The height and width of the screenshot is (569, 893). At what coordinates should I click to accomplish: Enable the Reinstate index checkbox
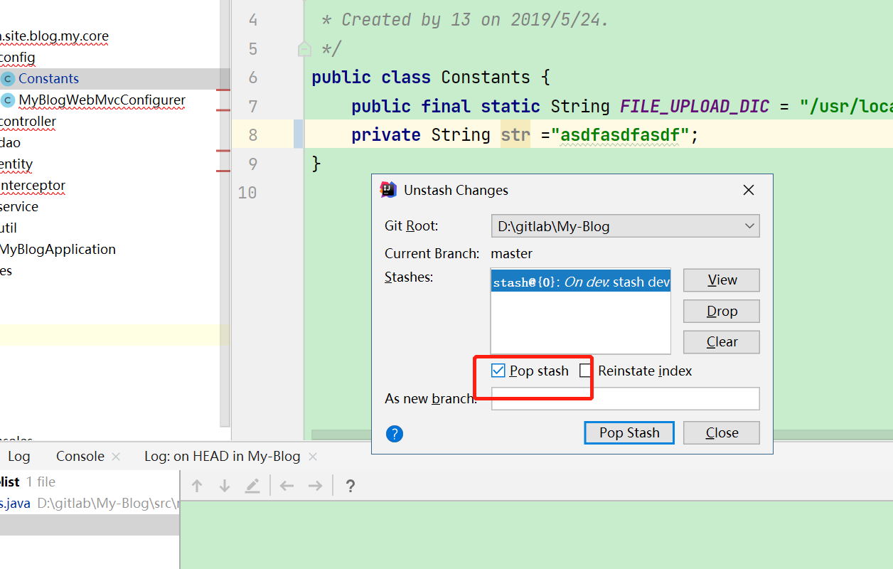(585, 371)
